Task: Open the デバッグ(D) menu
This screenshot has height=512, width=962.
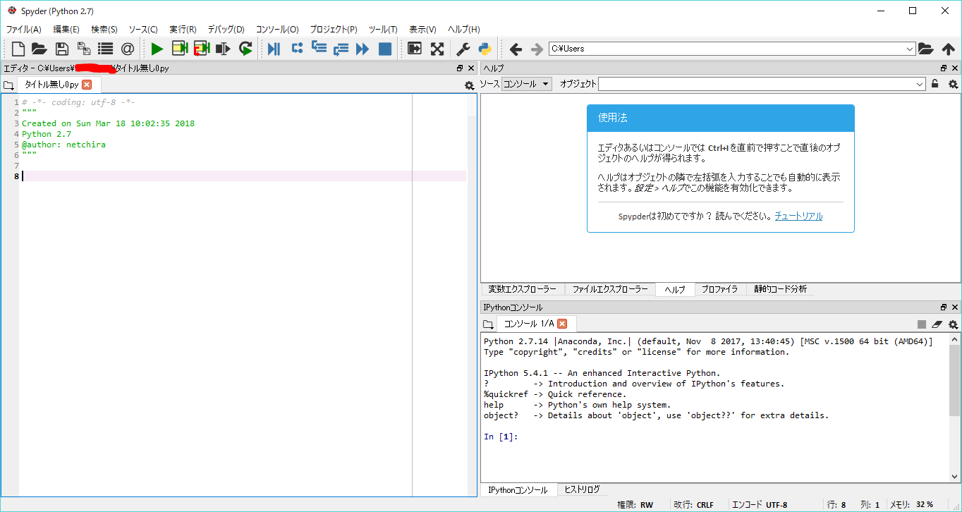Action: point(226,30)
